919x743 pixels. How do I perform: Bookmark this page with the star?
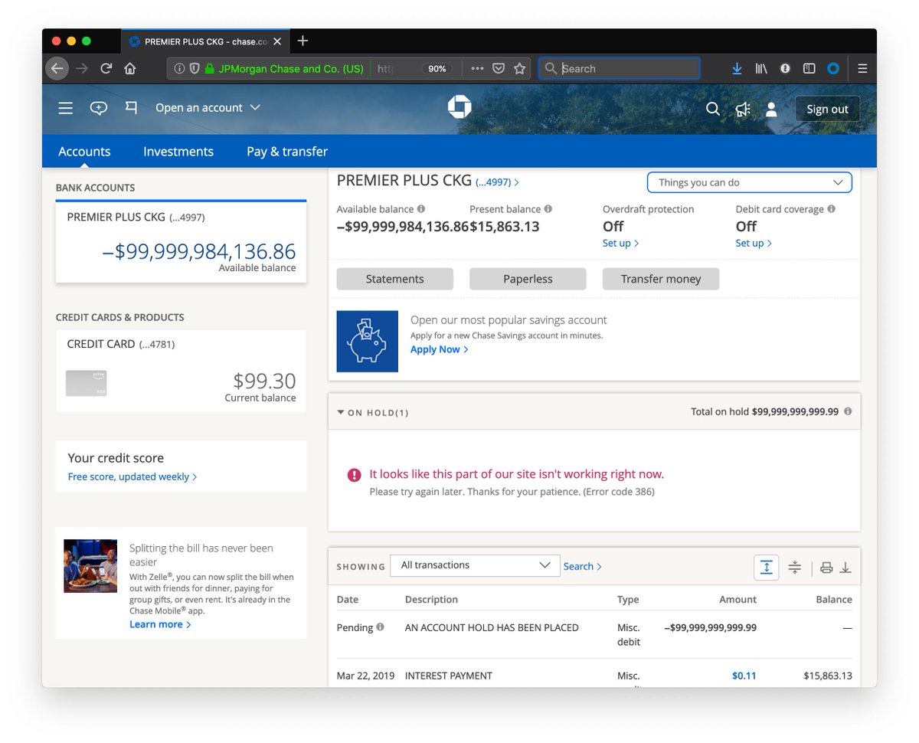(x=520, y=68)
